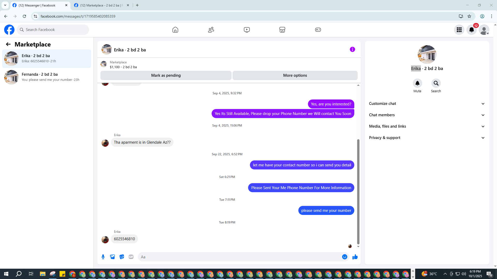The height and width of the screenshot is (279, 497).
Task: Open a new browser tab
Action: coord(137,5)
